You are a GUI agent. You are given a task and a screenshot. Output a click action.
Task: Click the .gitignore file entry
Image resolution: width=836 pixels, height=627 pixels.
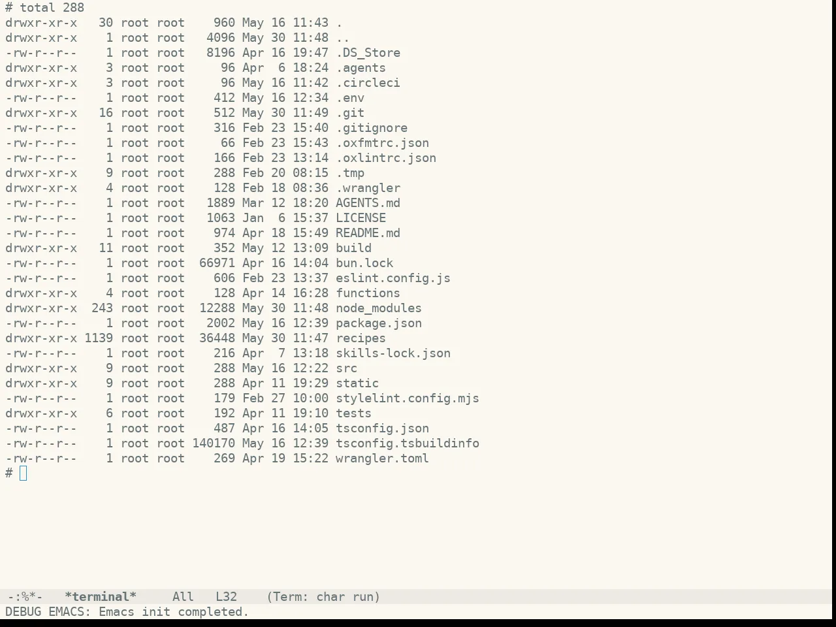pos(372,128)
